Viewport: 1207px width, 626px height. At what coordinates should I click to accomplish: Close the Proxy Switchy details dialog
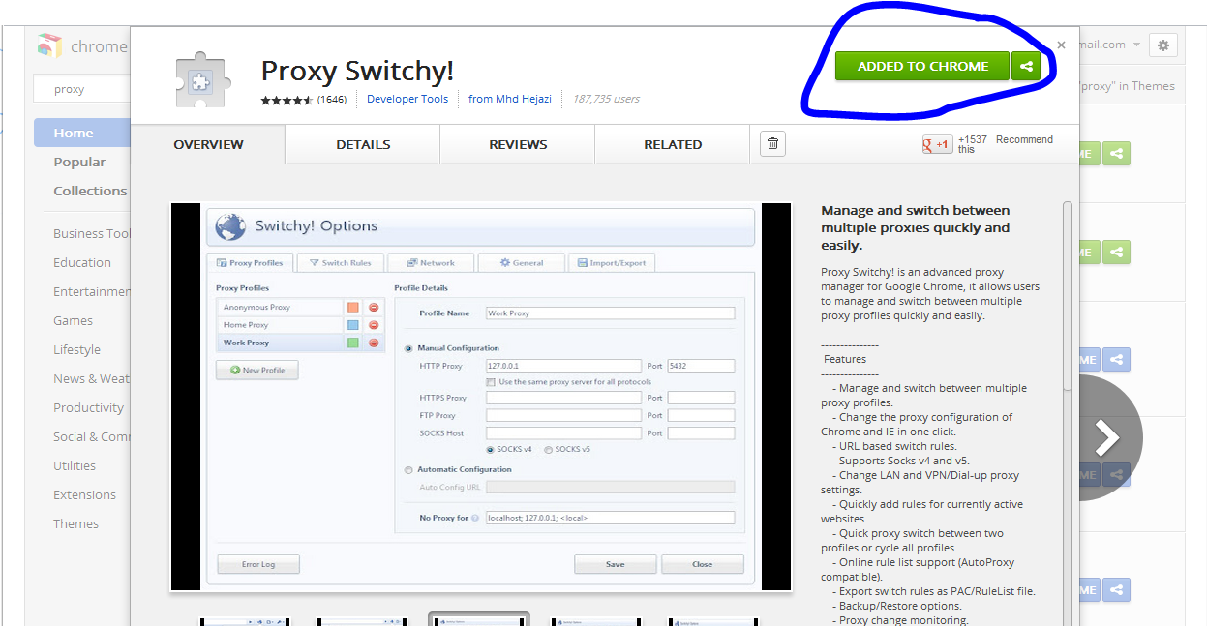[x=1061, y=45]
